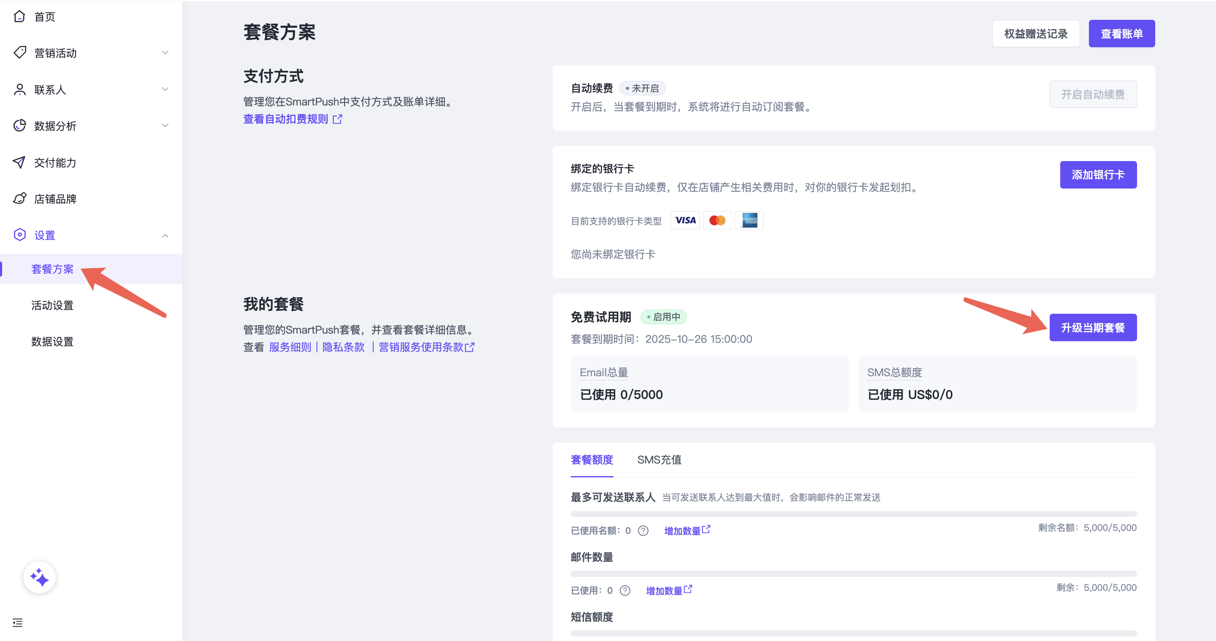
Task: Expand the 联系人 menu chevron
Action: coord(165,89)
